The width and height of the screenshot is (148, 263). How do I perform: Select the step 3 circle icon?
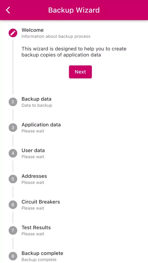pos(13,128)
